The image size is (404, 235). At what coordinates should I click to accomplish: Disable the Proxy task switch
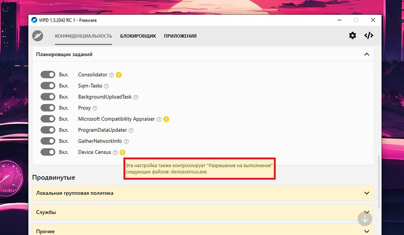pos(48,108)
